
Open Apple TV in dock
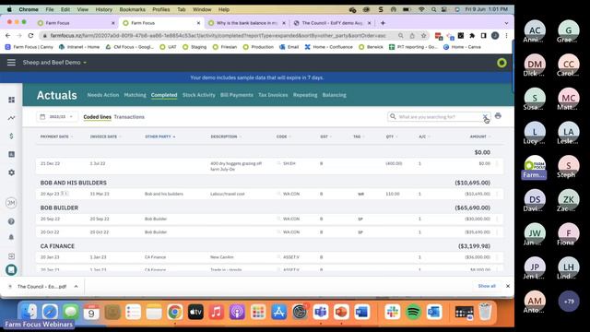(x=195, y=312)
